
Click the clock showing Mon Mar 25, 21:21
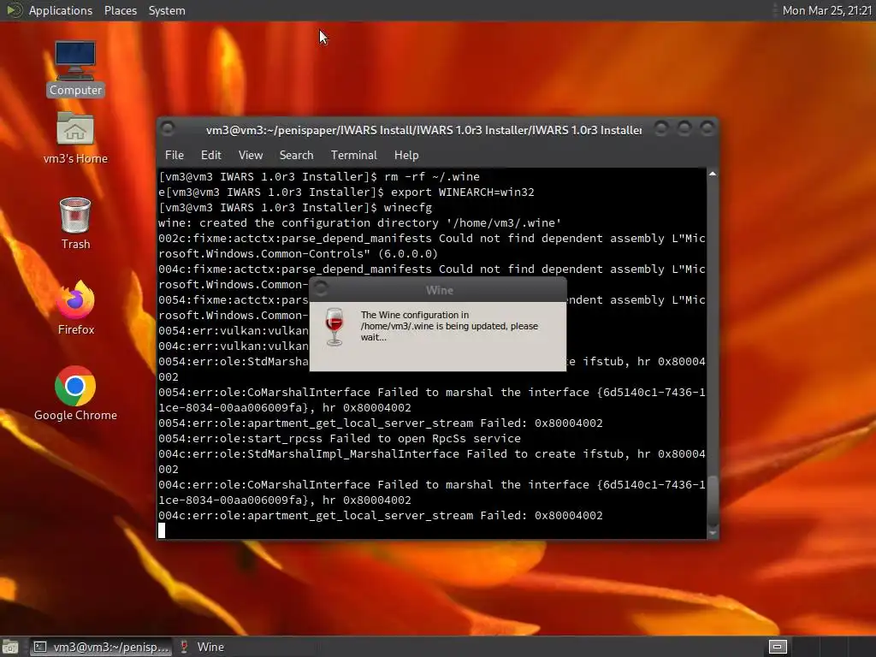coord(827,10)
